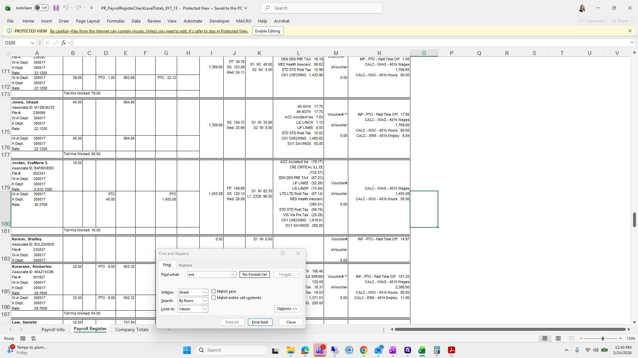
Task: Open the Look in Values dropdown
Action: coord(205,309)
